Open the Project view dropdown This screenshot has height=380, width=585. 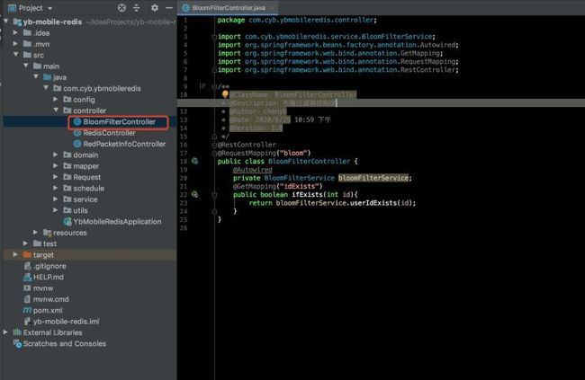click(x=50, y=8)
